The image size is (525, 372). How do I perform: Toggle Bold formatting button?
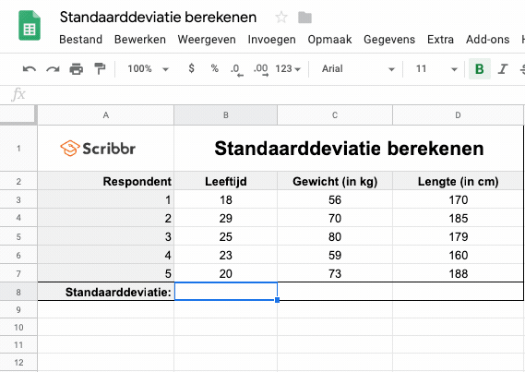(x=480, y=68)
